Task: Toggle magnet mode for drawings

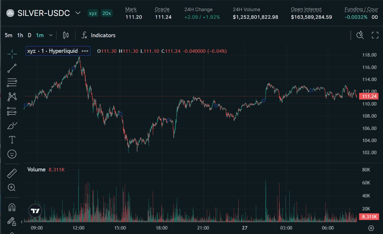Action: (x=12, y=207)
